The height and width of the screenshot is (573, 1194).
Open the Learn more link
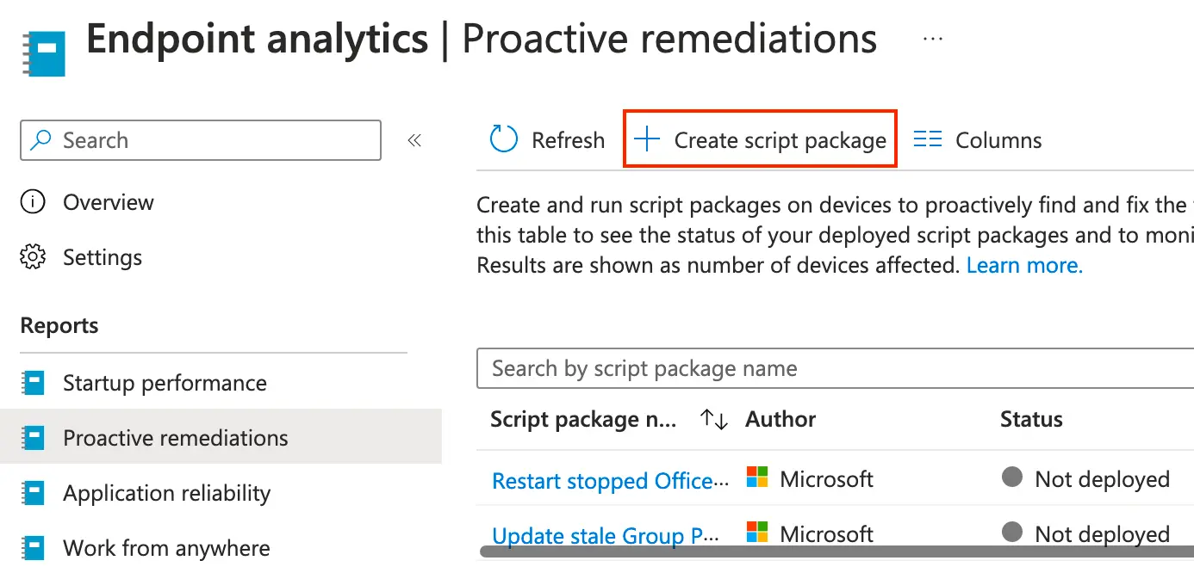coord(1024,265)
